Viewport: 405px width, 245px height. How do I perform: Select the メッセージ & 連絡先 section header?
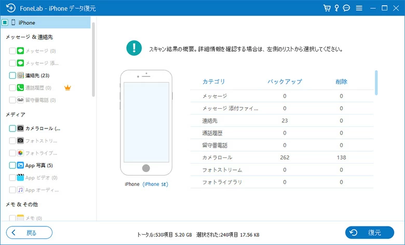29,37
